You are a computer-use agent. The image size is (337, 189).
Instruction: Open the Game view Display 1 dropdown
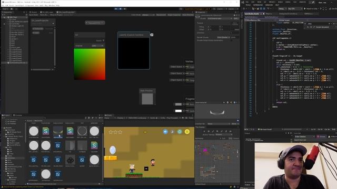click(122, 118)
